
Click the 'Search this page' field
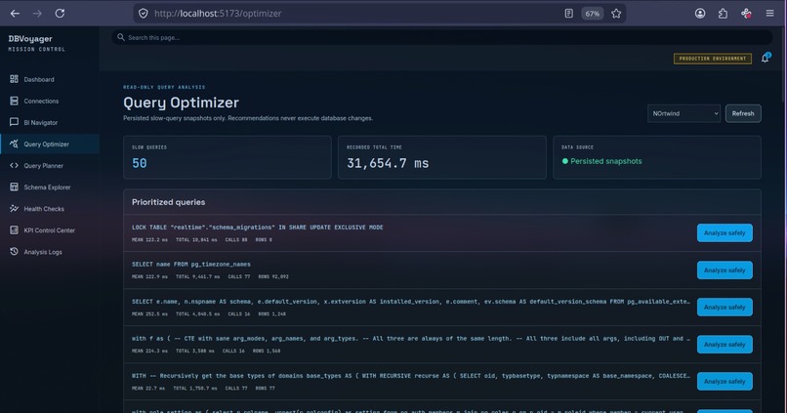(441, 37)
